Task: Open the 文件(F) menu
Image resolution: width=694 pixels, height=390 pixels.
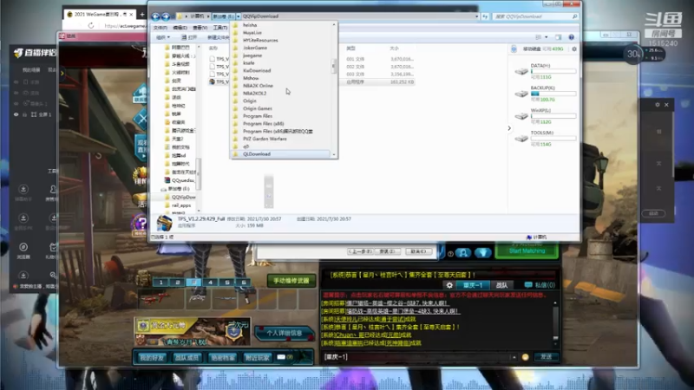Action: [x=160, y=28]
